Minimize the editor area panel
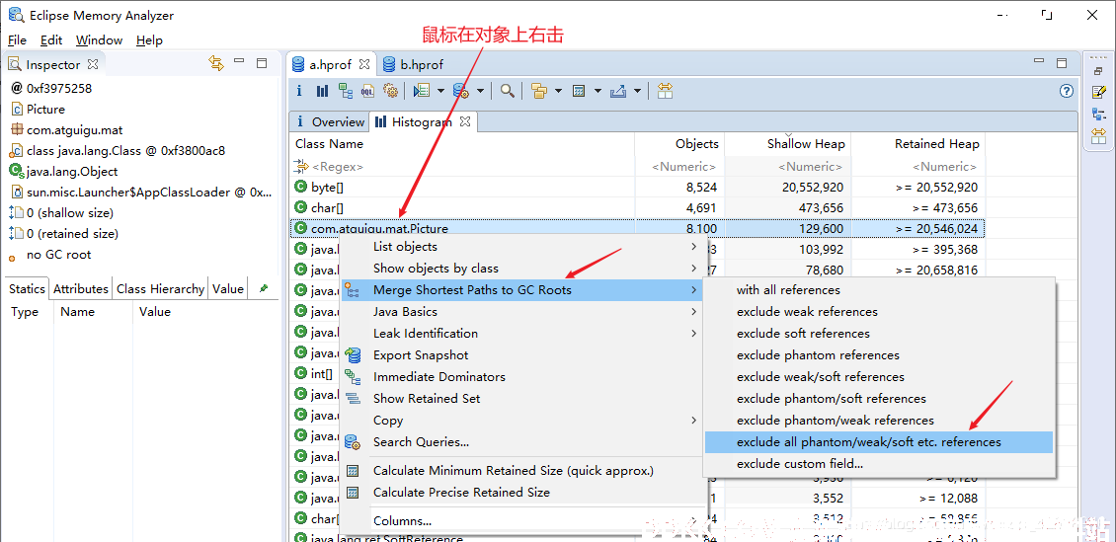Viewport: 1116px width, 542px height. 1039,62
